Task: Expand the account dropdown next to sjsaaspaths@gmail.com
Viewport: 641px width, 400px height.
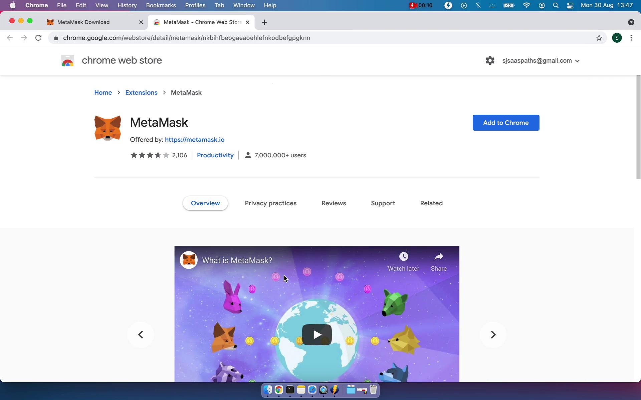Action: (x=577, y=60)
